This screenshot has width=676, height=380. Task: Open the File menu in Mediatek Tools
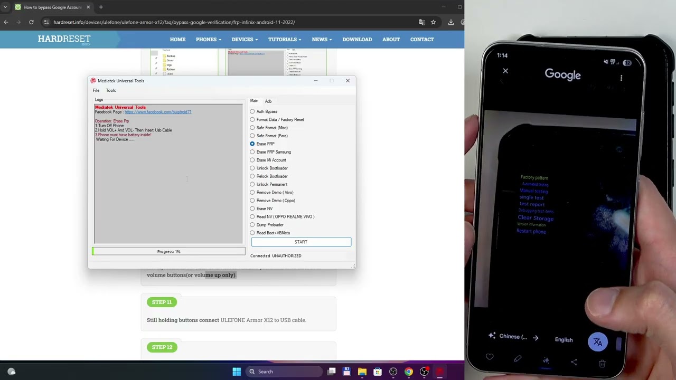(96, 90)
